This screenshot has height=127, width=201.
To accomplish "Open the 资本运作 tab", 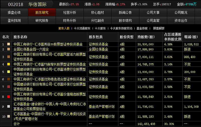I will click(x=181, y=20).
